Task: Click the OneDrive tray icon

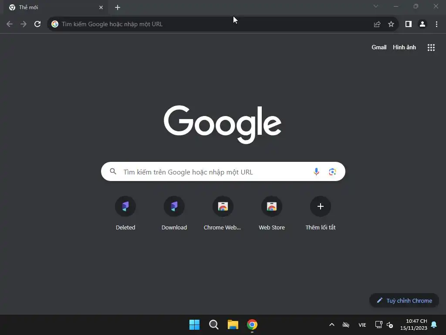Action: [346, 325]
